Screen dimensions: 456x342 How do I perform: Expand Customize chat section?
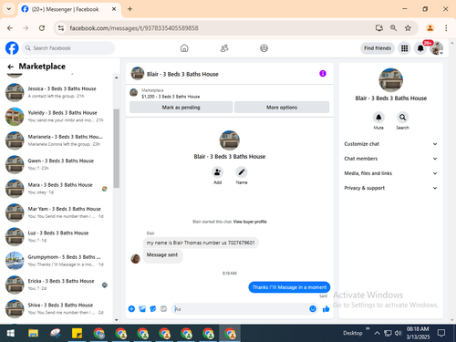(391, 144)
